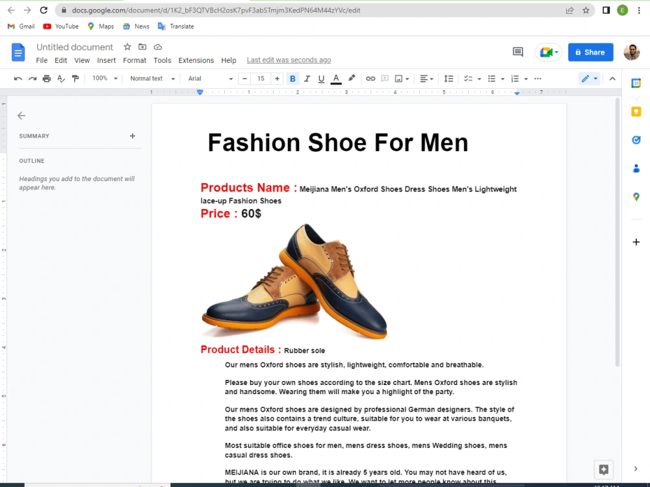Open the text alignment options
The width and height of the screenshot is (650, 487).
(x=426, y=79)
